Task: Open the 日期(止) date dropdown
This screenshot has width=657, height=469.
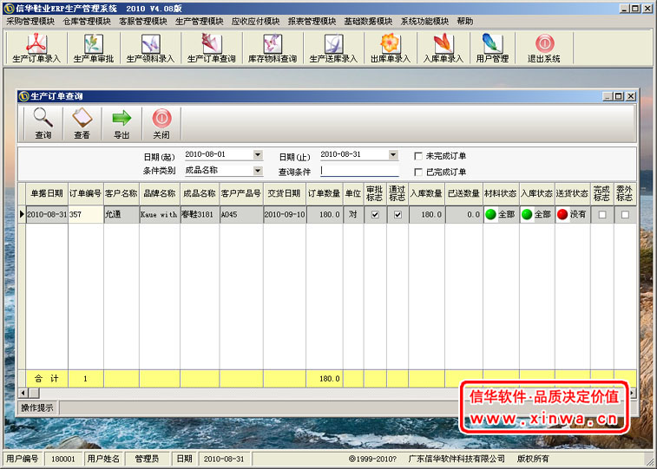Action: click(392, 155)
